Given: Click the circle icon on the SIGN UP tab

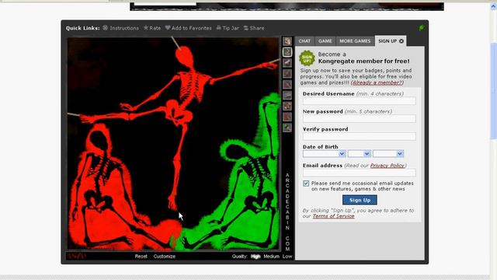Looking at the screenshot, I should (x=401, y=41).
